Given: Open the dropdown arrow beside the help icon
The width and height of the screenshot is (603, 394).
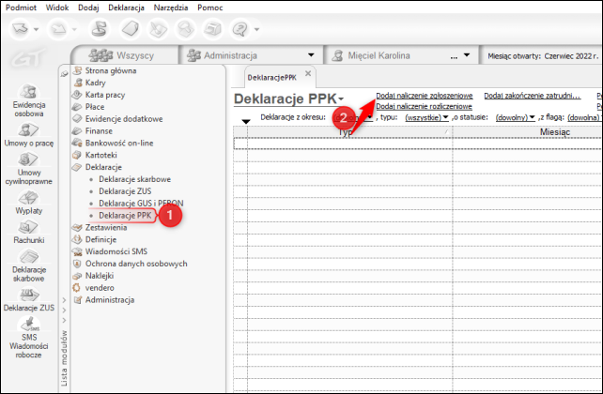Looking at the screenshot, I should pyautogui.click(x=257, y=29).
